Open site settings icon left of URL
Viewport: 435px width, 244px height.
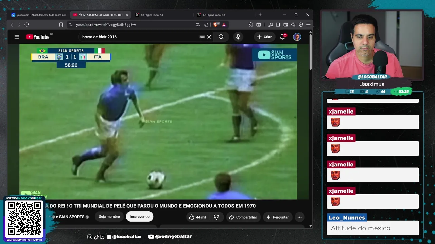pos(71,25)
